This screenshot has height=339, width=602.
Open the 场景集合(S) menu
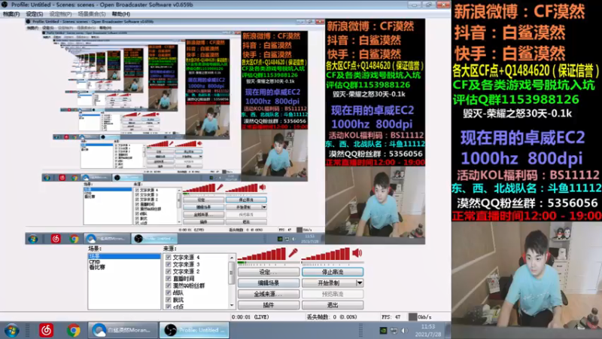click(x=92, y=14)
